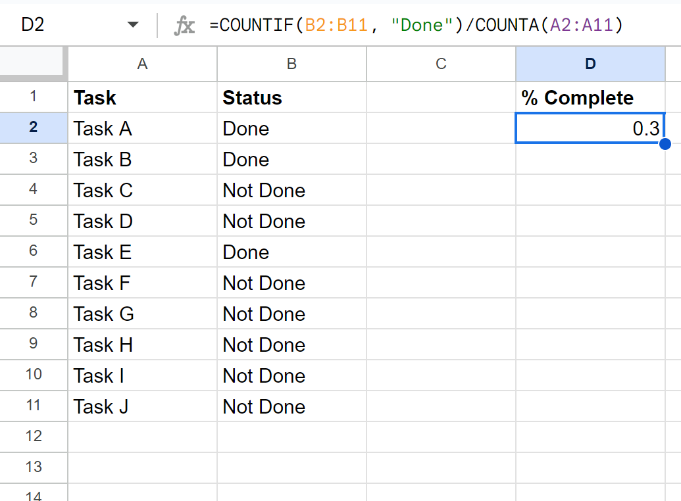Click the blue fill handle on D2
Viewport: 681px width, 501px height.
coord(665,144)
